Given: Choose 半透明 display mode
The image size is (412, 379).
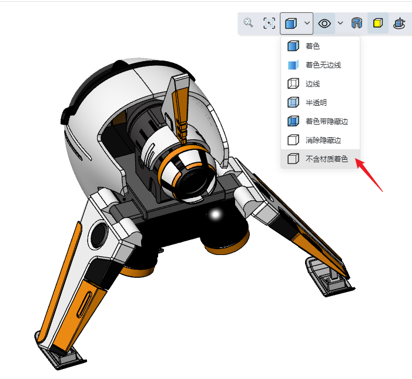Looking at the screenshot, I should point(320,102).
